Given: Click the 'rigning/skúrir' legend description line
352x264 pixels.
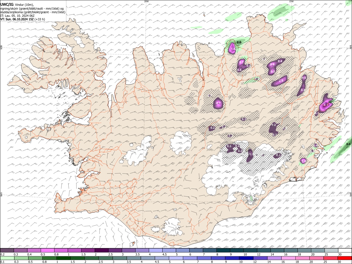Looking at the screenshot, I should click(x=32, y=9).
